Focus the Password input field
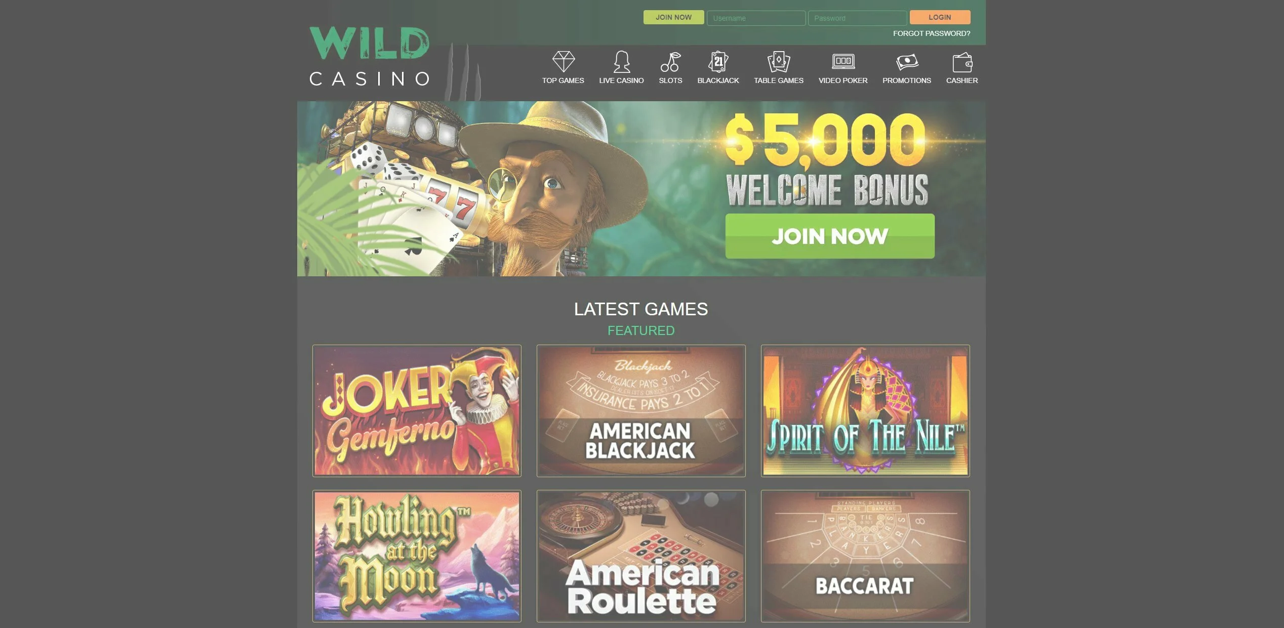Viewport: 1284px width, 628px height. point(857,18)
